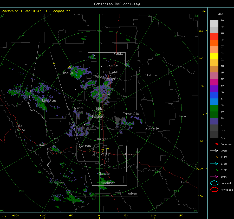234x219 pixels.
Task: Click the yellow diamond marker at RedDeer
Action: (x=107, y=85)
